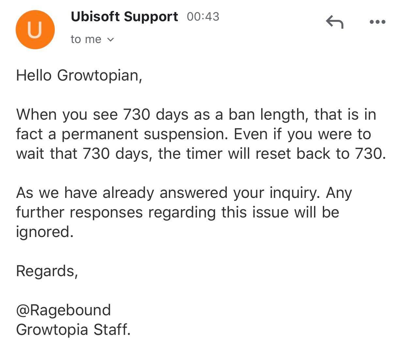Tap the "Regards," closing line
Screen dimensions: 405x359
coord(47,271)
